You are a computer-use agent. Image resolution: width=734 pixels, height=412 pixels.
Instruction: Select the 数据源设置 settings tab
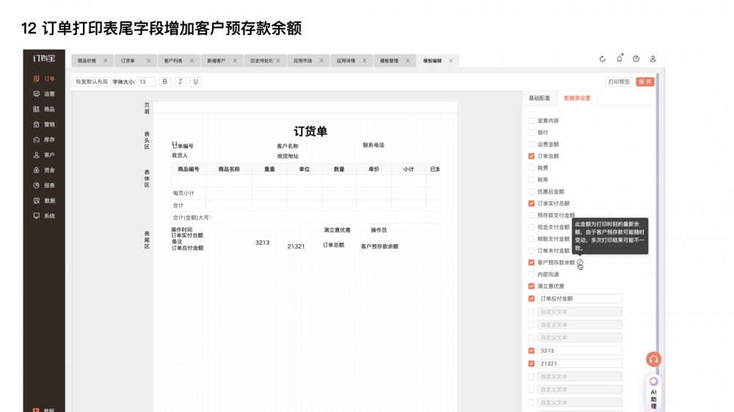click(x=577, y=98)
